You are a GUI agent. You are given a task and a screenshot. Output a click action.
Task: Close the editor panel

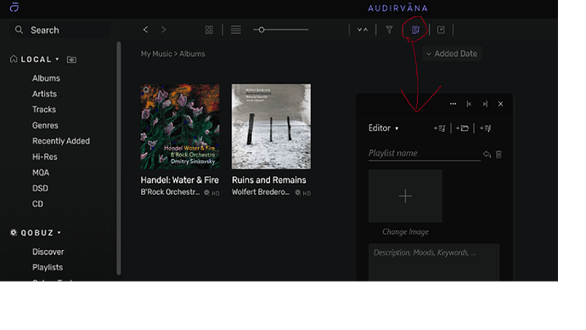500,104
